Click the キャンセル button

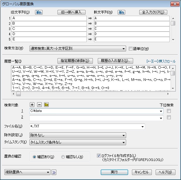coord(142,172)
